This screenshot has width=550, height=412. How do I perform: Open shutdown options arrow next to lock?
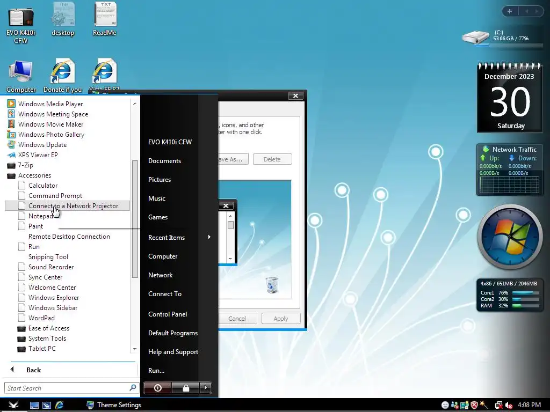click(206, 388)
